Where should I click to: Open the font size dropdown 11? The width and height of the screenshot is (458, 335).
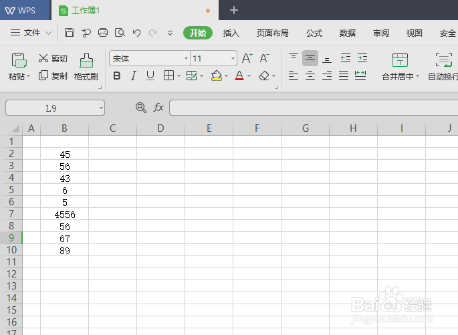(x=233, y=58)
